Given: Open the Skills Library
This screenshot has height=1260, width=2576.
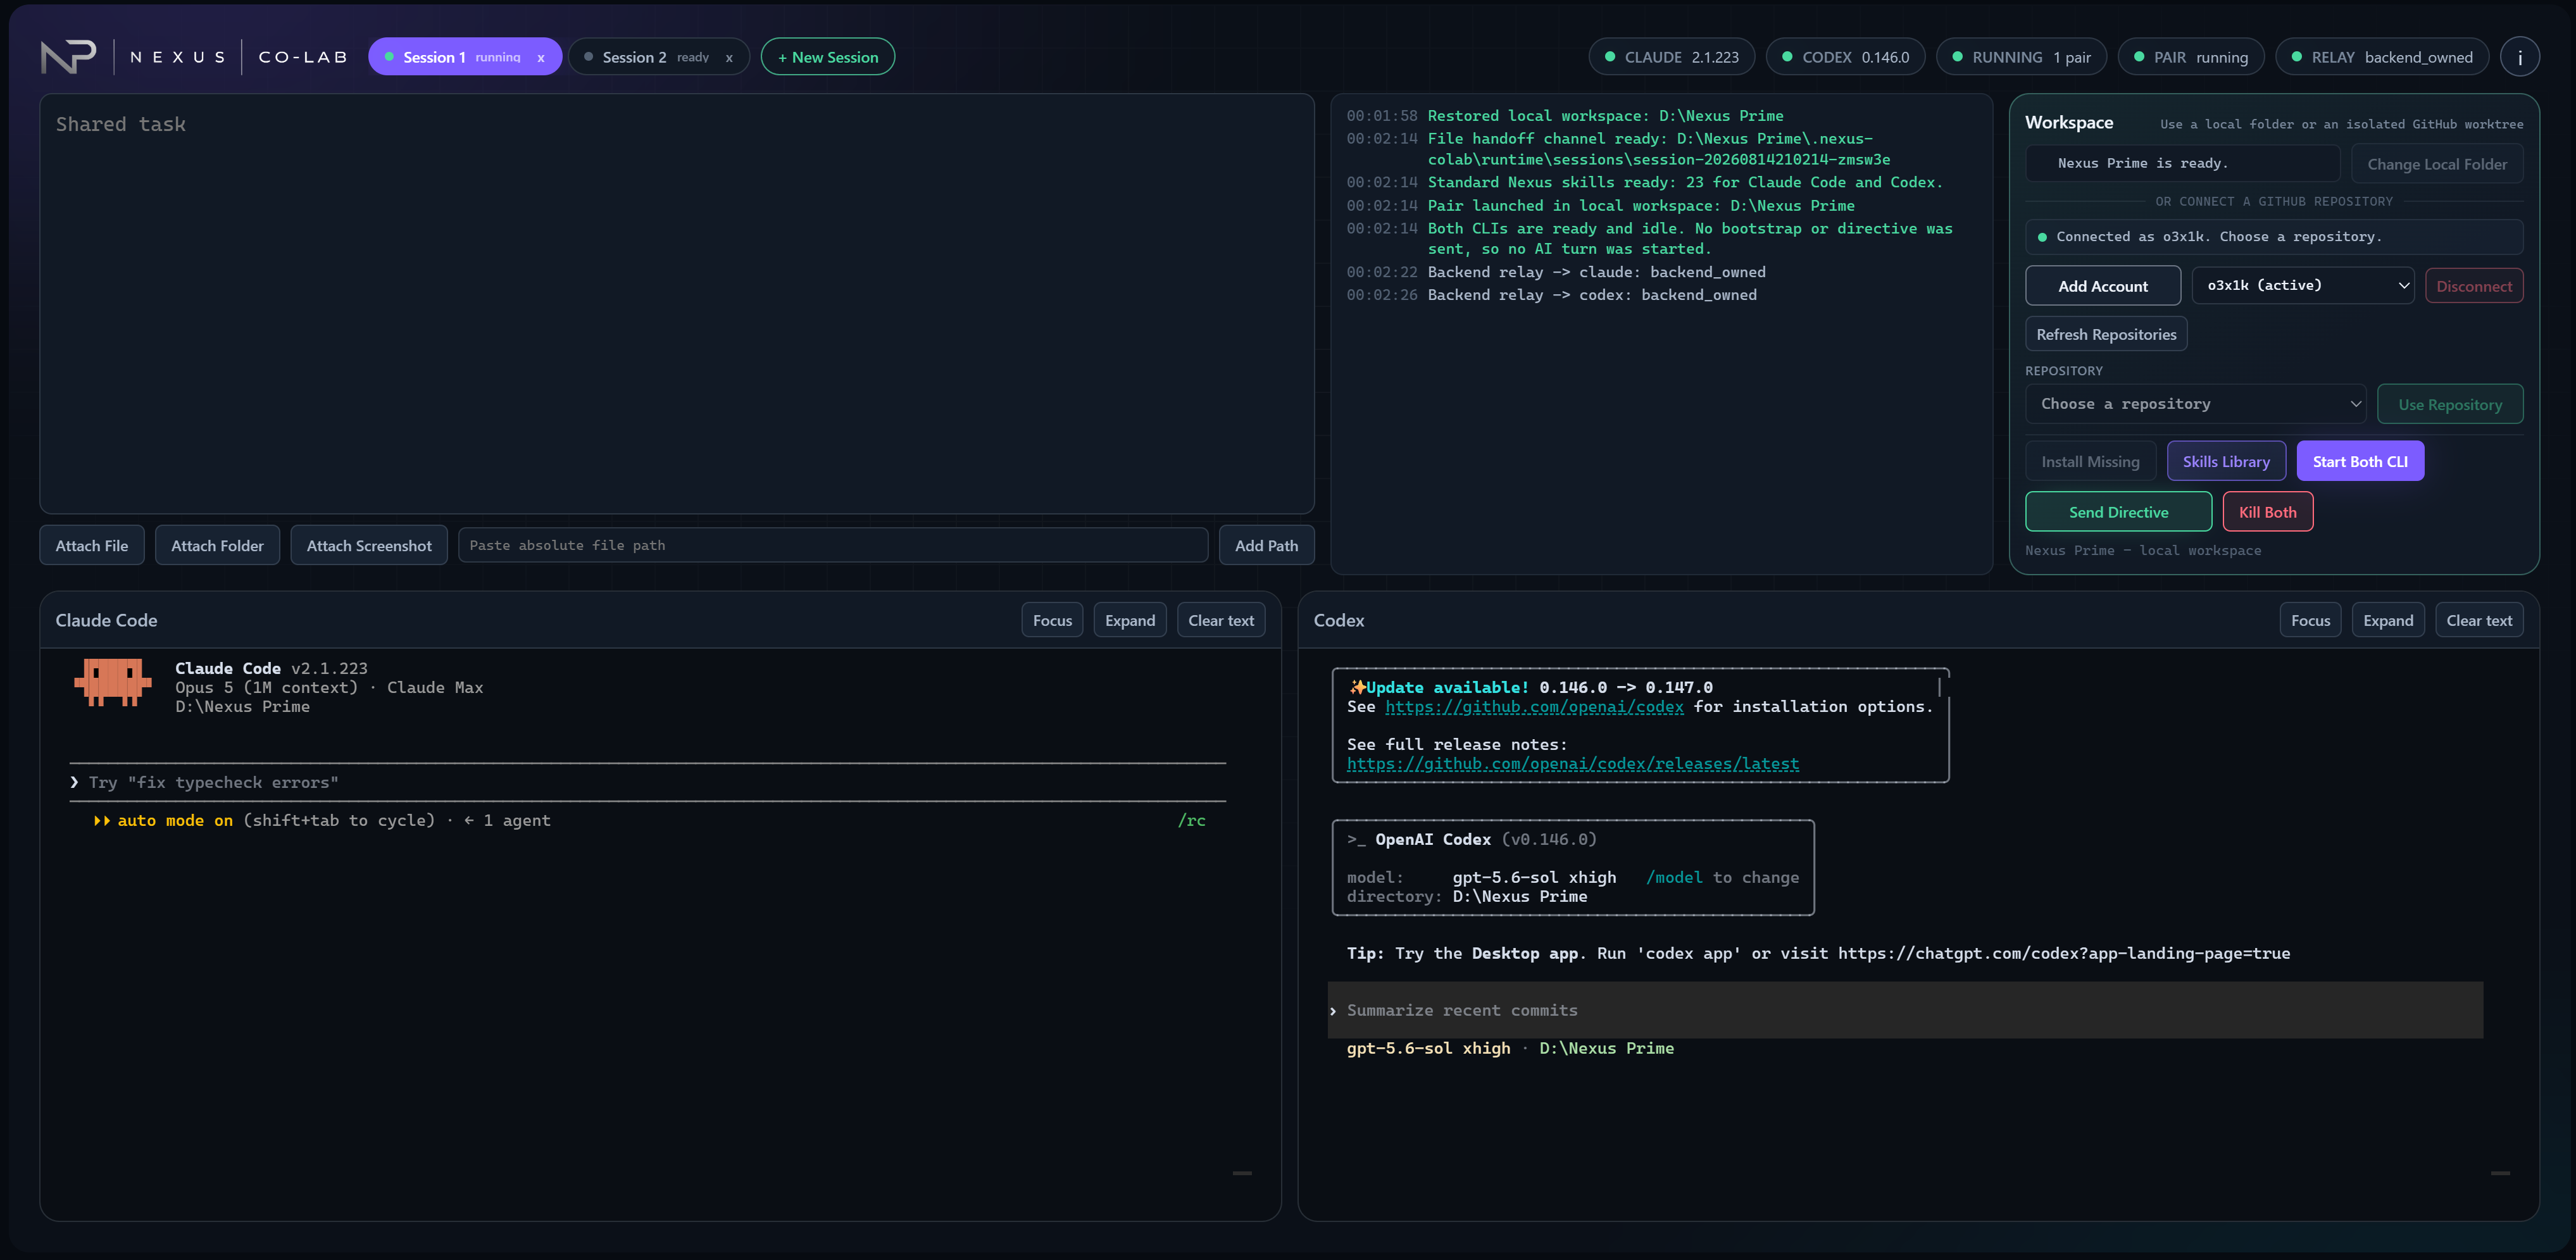Looking at the screenshot, I should (2226, 461).
